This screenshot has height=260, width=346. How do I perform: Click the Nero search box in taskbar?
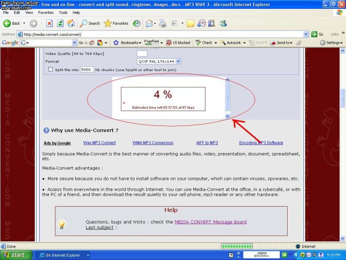(262, 255)
